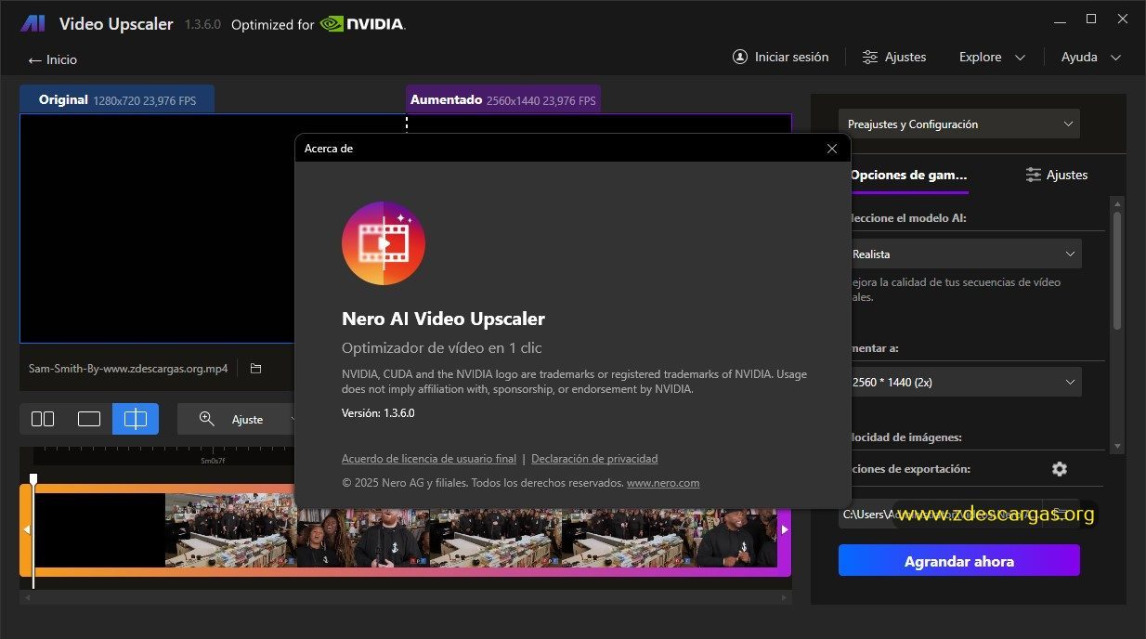The image size is (1146, 639).
Task: Click the timeline playhead marker
Action: click(x=33, y=479)
